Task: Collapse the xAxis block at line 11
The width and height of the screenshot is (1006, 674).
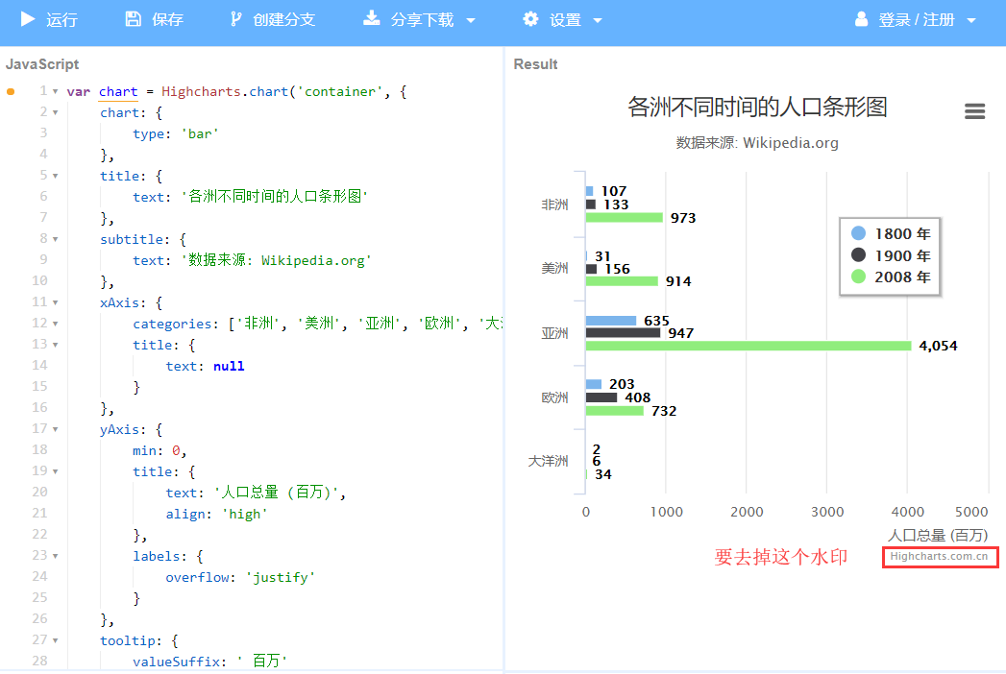Action: 55,302
